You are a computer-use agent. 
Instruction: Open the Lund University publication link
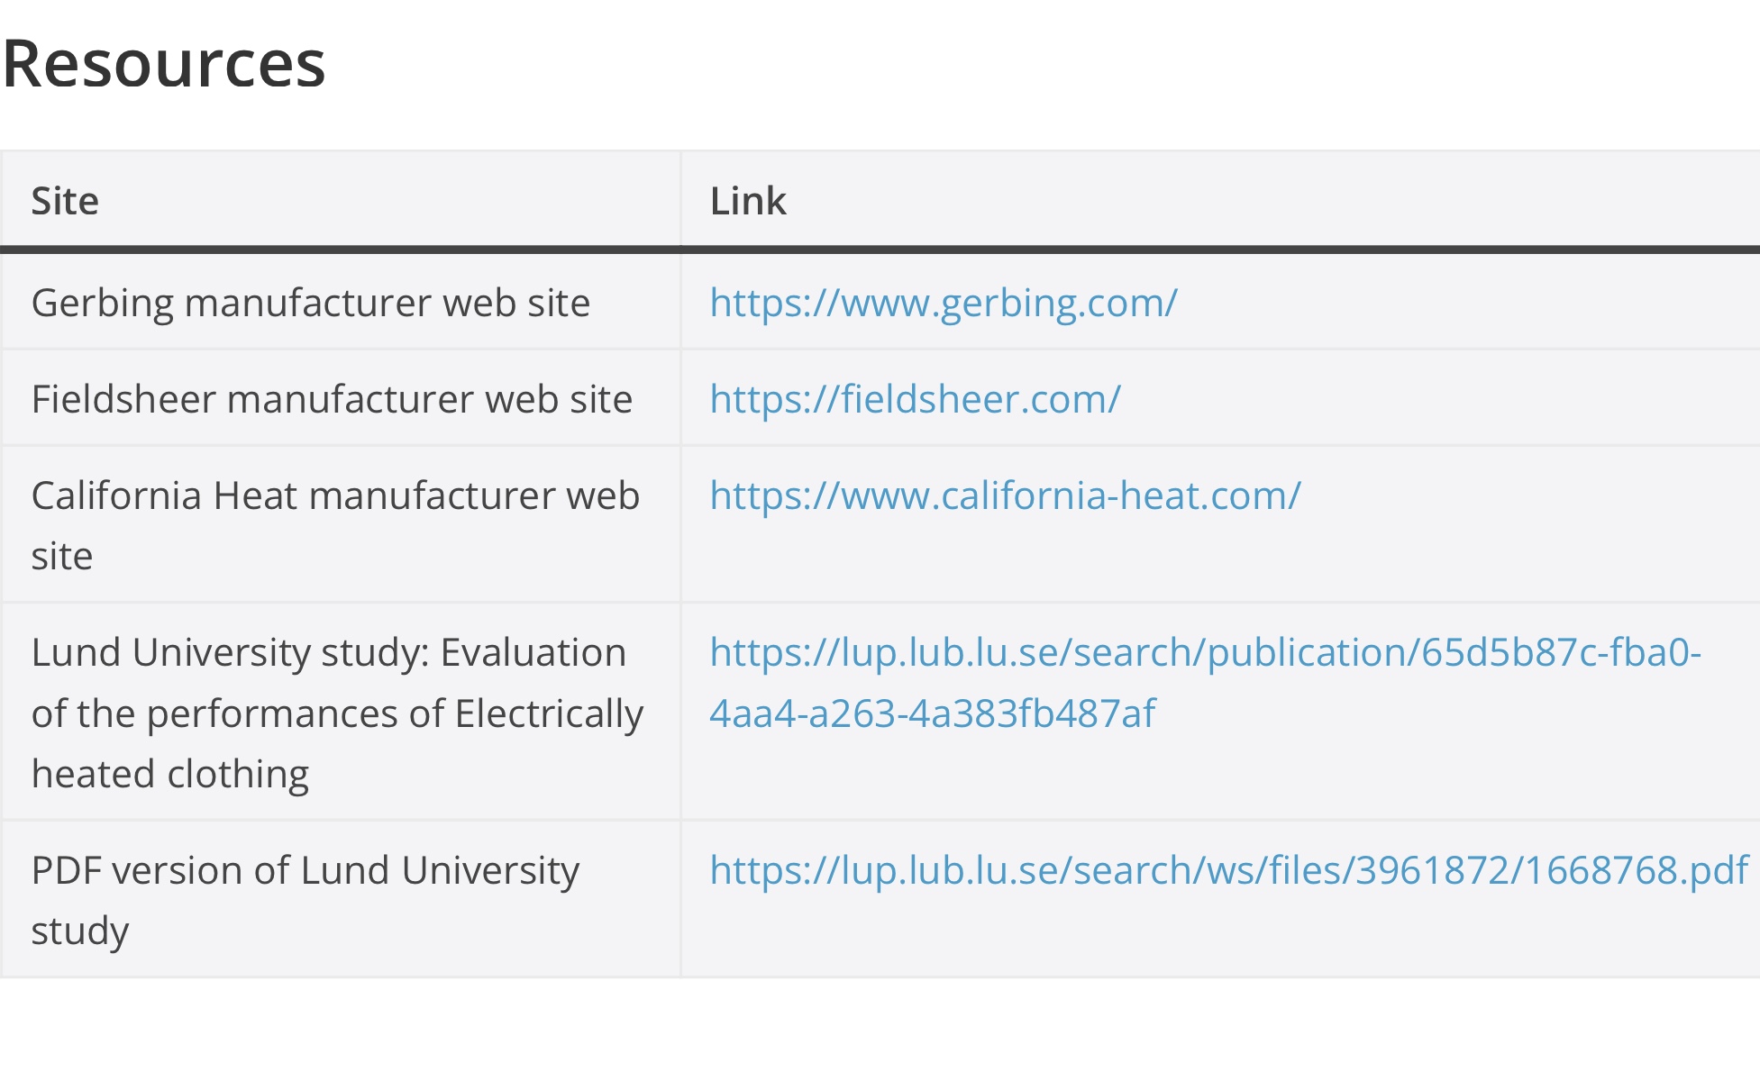(x=1205, y=653)
